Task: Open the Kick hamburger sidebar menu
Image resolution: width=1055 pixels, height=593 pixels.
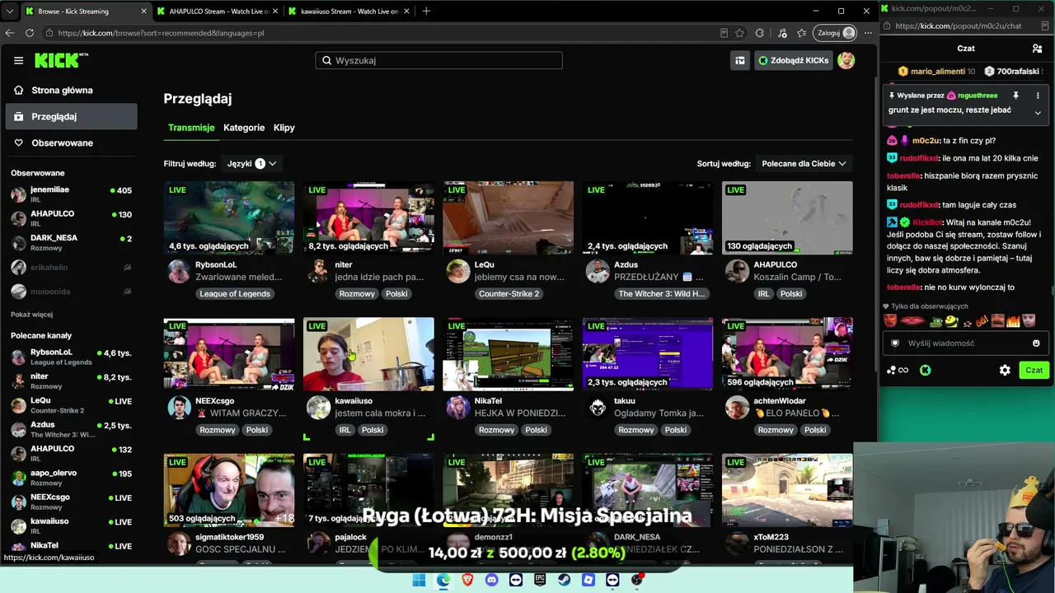Action: tap(18, 60)
